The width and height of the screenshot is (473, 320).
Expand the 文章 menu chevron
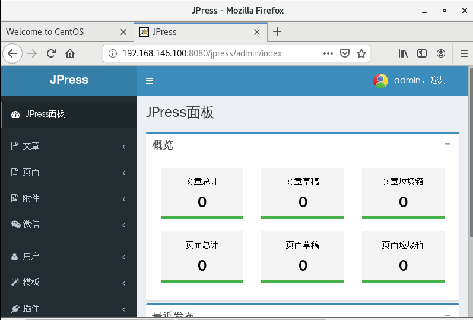pyautogui.click(x=124, y=147)
